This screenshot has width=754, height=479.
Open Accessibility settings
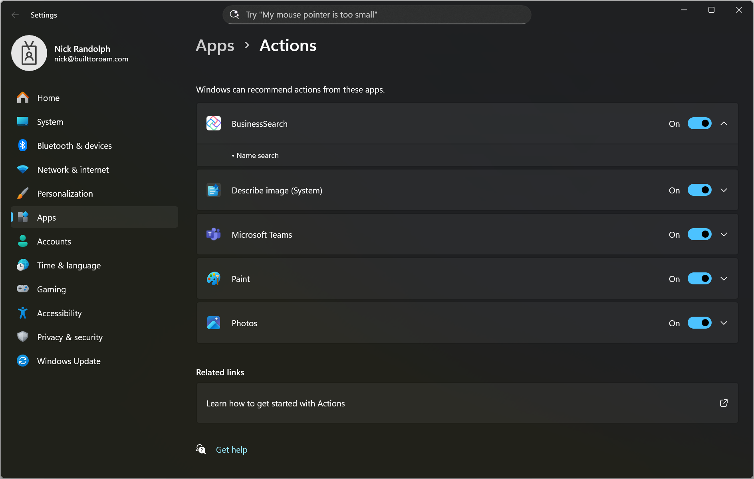[94, 313]
